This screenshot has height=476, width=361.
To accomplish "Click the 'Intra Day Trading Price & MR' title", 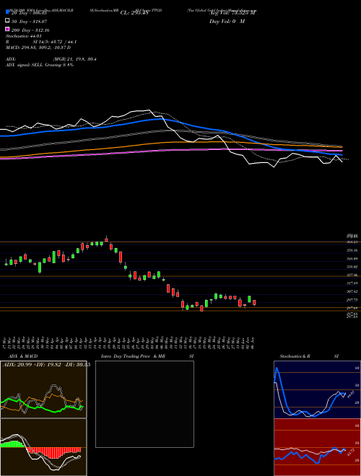I will [133, 356].
